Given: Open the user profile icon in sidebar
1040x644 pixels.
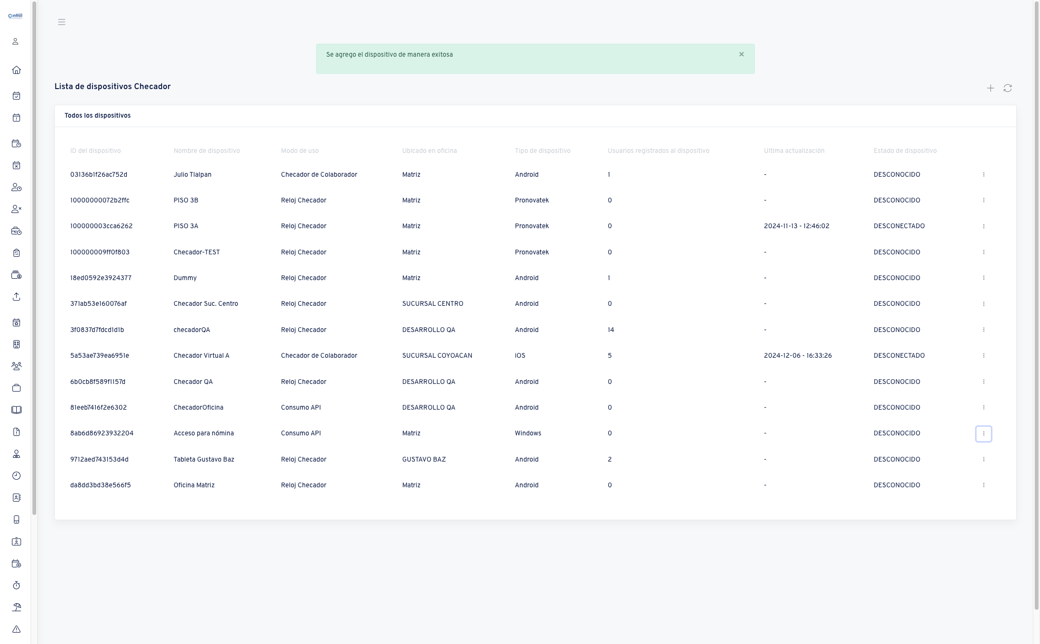Looking at the screenshot, I should (15, 41).
